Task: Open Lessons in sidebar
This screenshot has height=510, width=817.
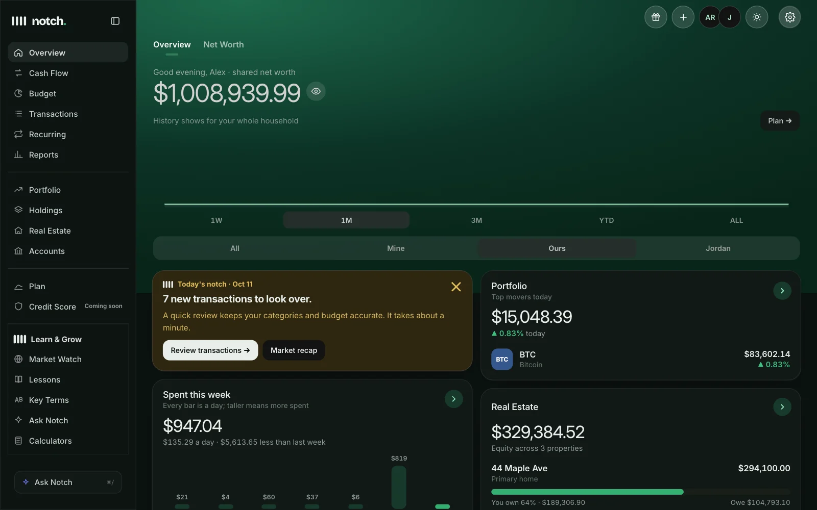Action: point(68,379)
